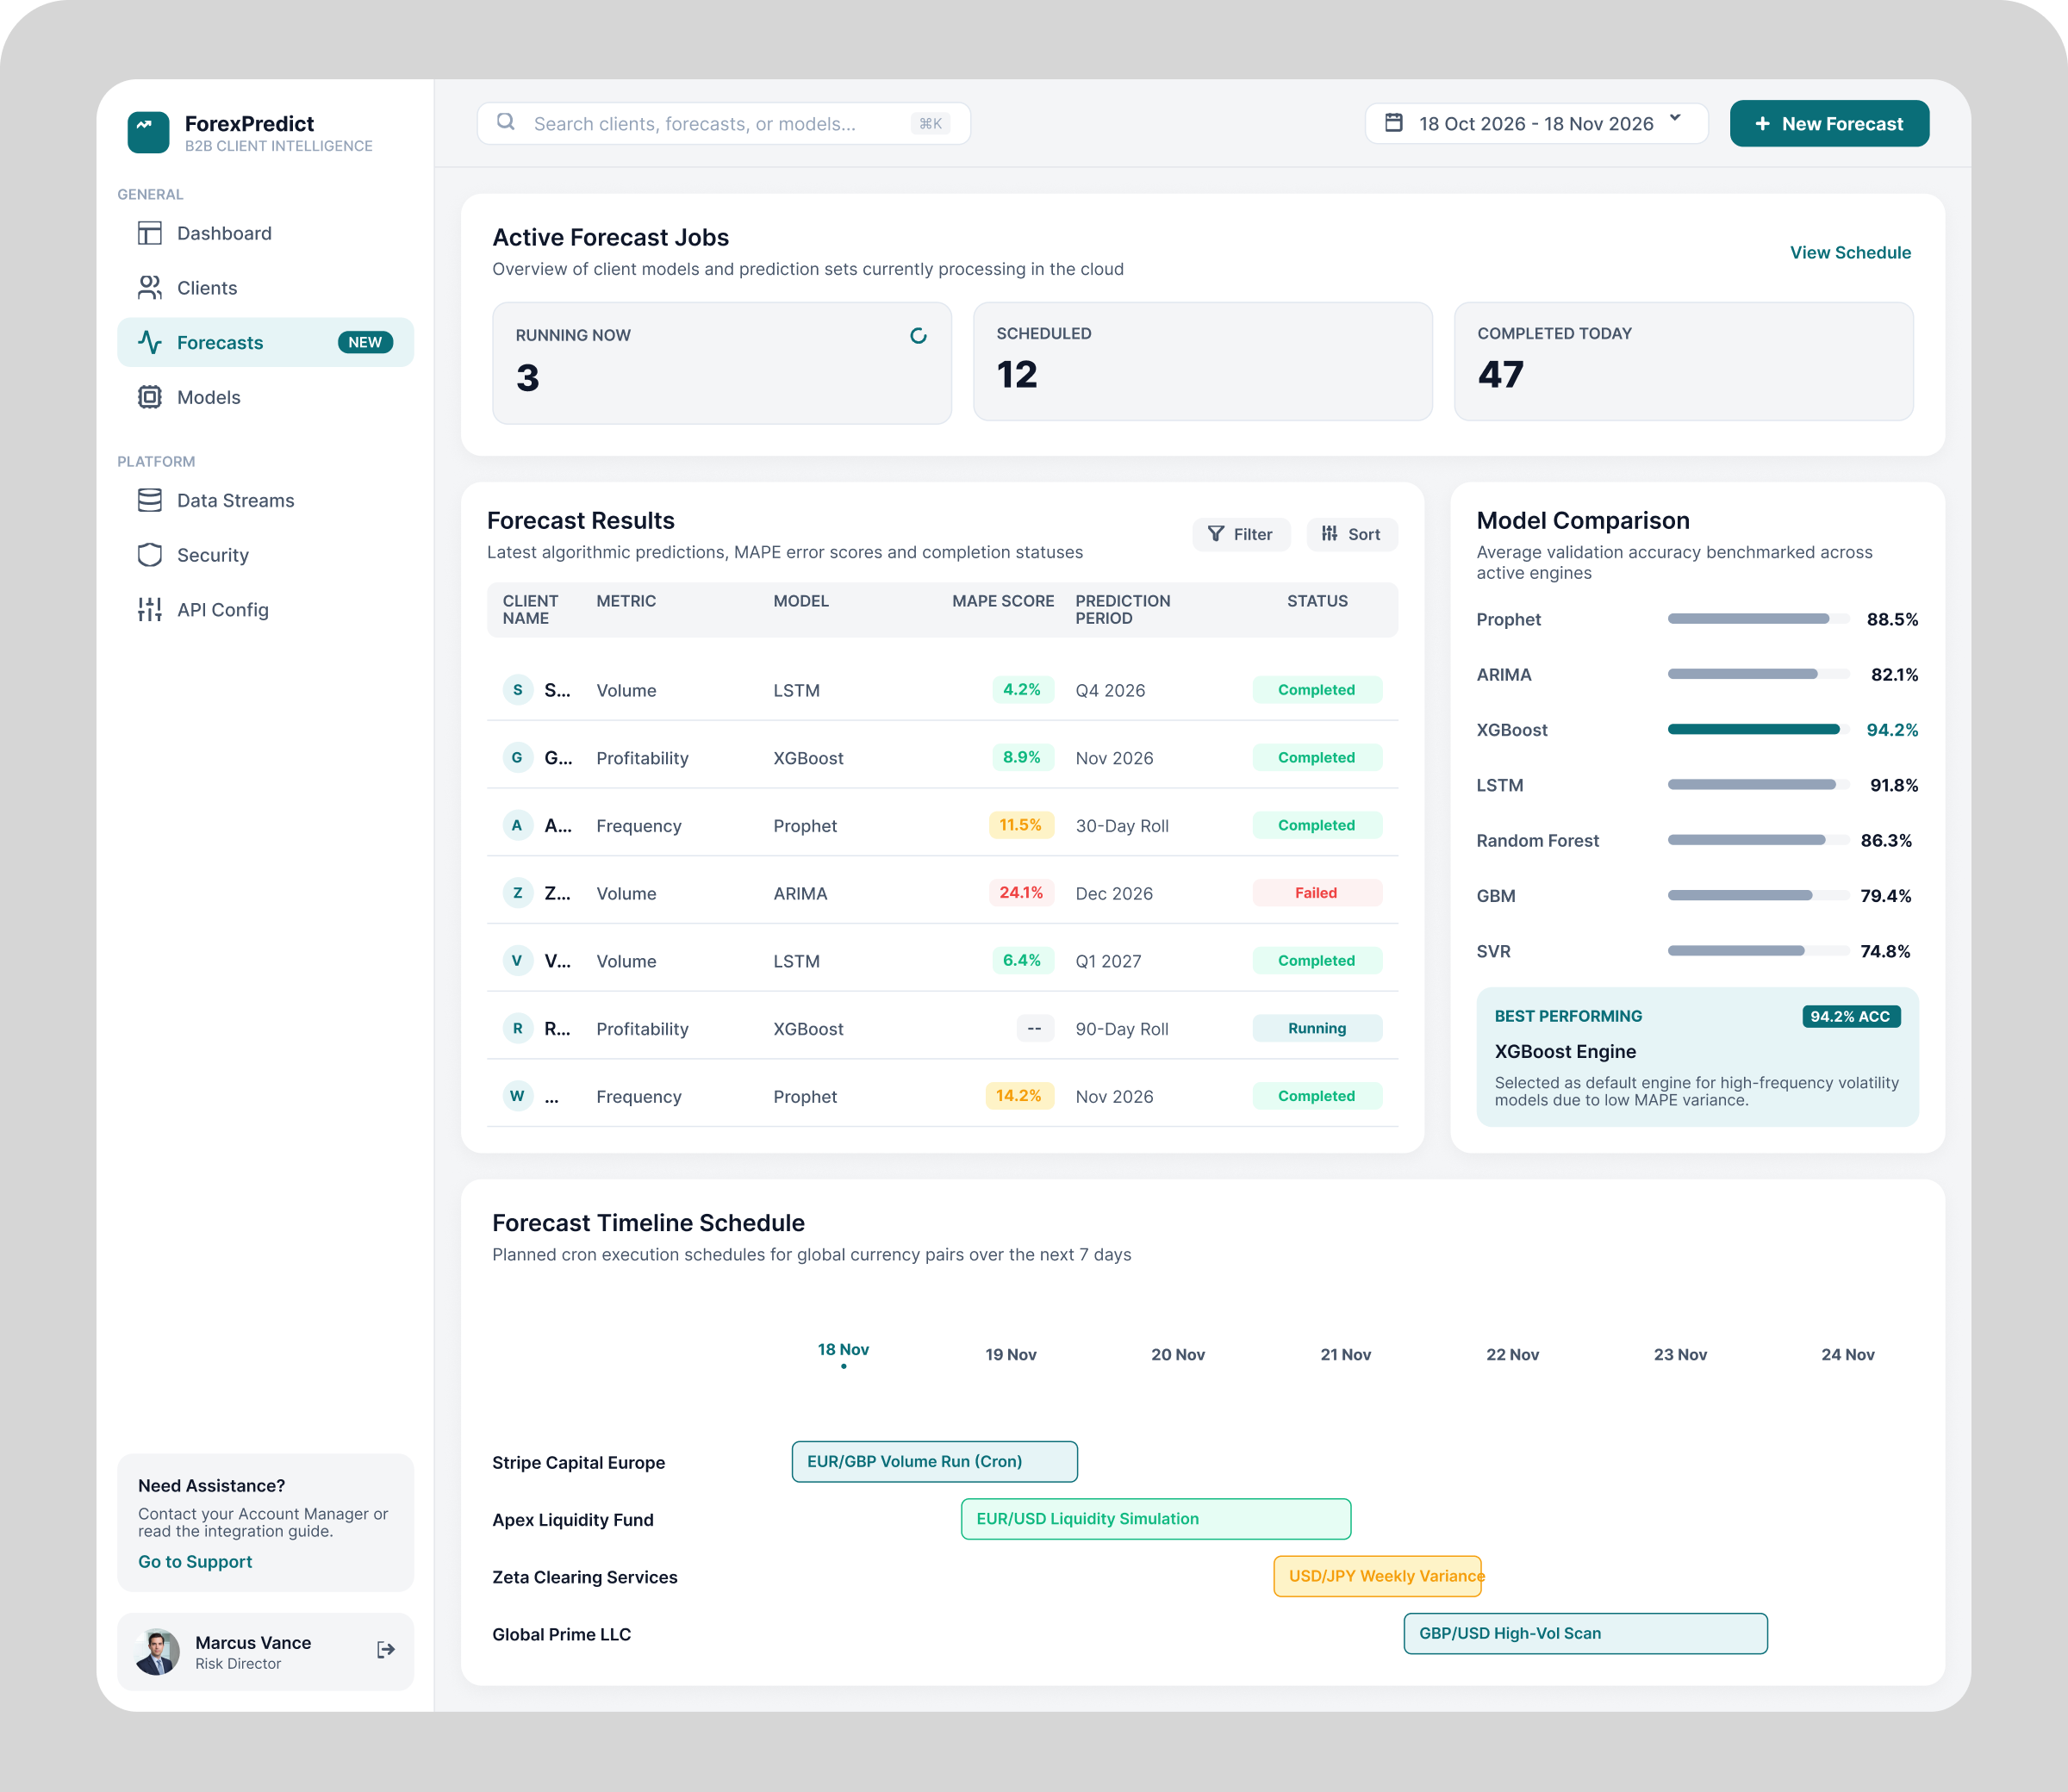
Task: Click the ForexPredict logo icon
Action: [x=148, y=132]
